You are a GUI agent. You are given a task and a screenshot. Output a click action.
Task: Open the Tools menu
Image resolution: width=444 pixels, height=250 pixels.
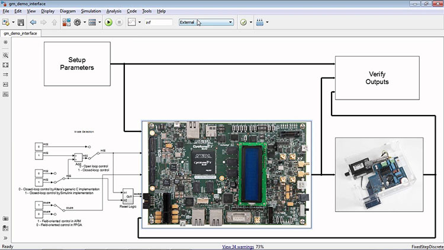click(x=147, y=11)
